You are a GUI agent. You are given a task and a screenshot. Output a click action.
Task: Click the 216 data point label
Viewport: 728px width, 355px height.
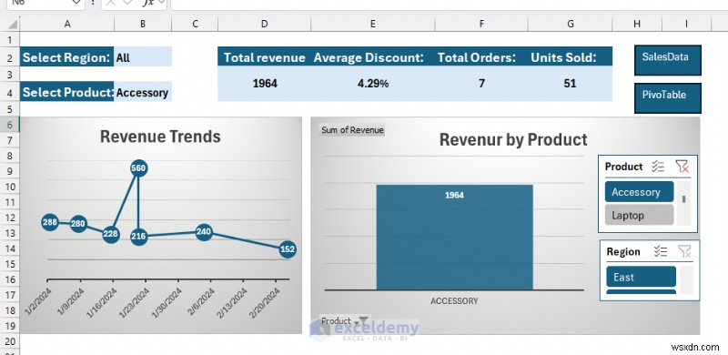138,237
